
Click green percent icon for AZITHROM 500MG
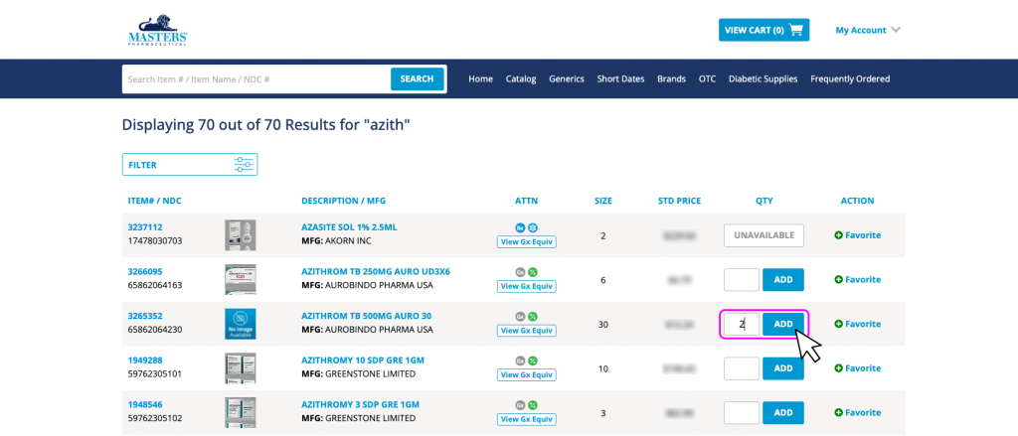coord(533,316)
